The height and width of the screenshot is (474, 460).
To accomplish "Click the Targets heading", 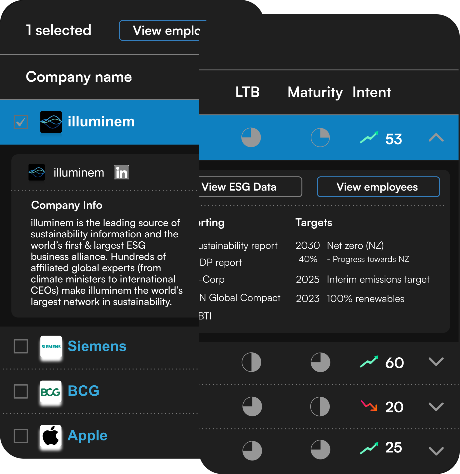I will click(314, 223).
